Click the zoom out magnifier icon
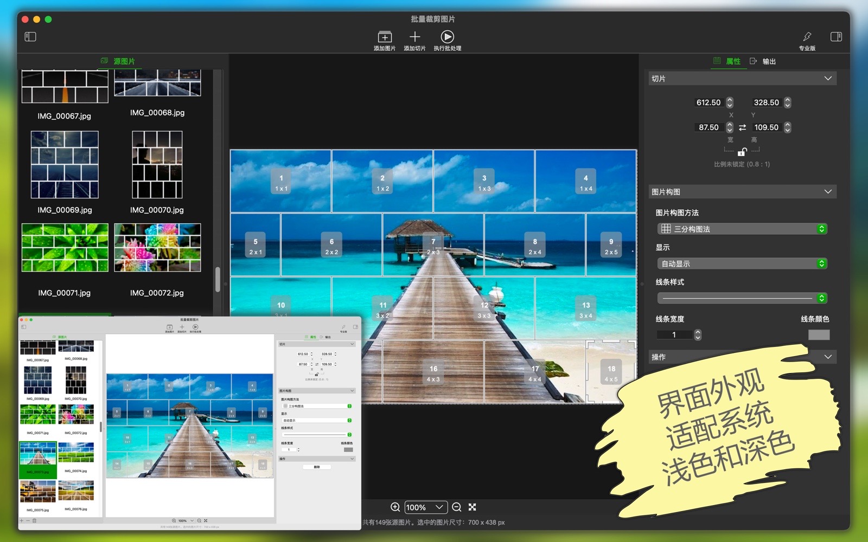The image size is (868, 542). 457,507
